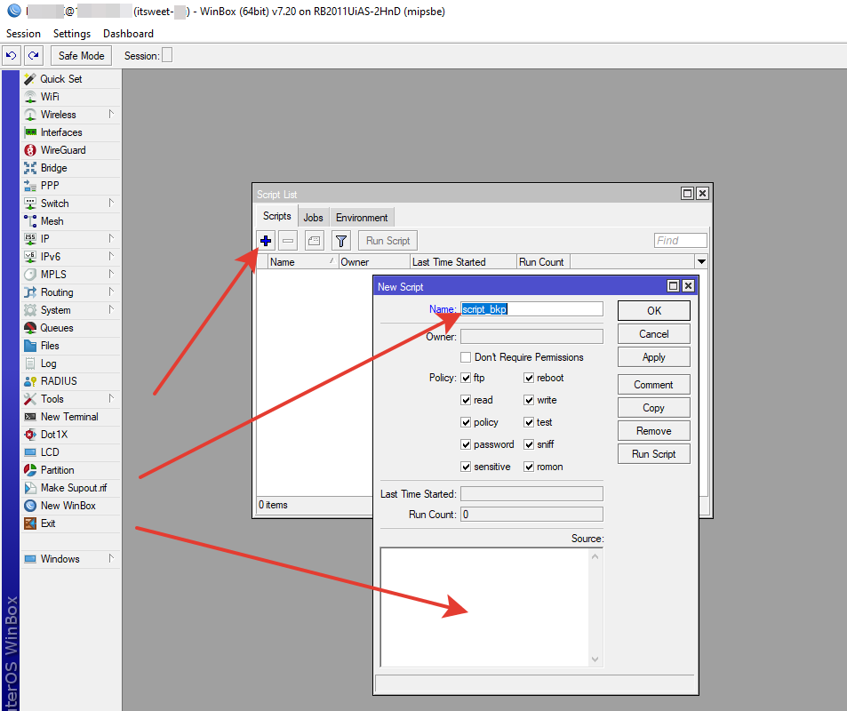Click the undo arrow icon in toolbar

11,55
